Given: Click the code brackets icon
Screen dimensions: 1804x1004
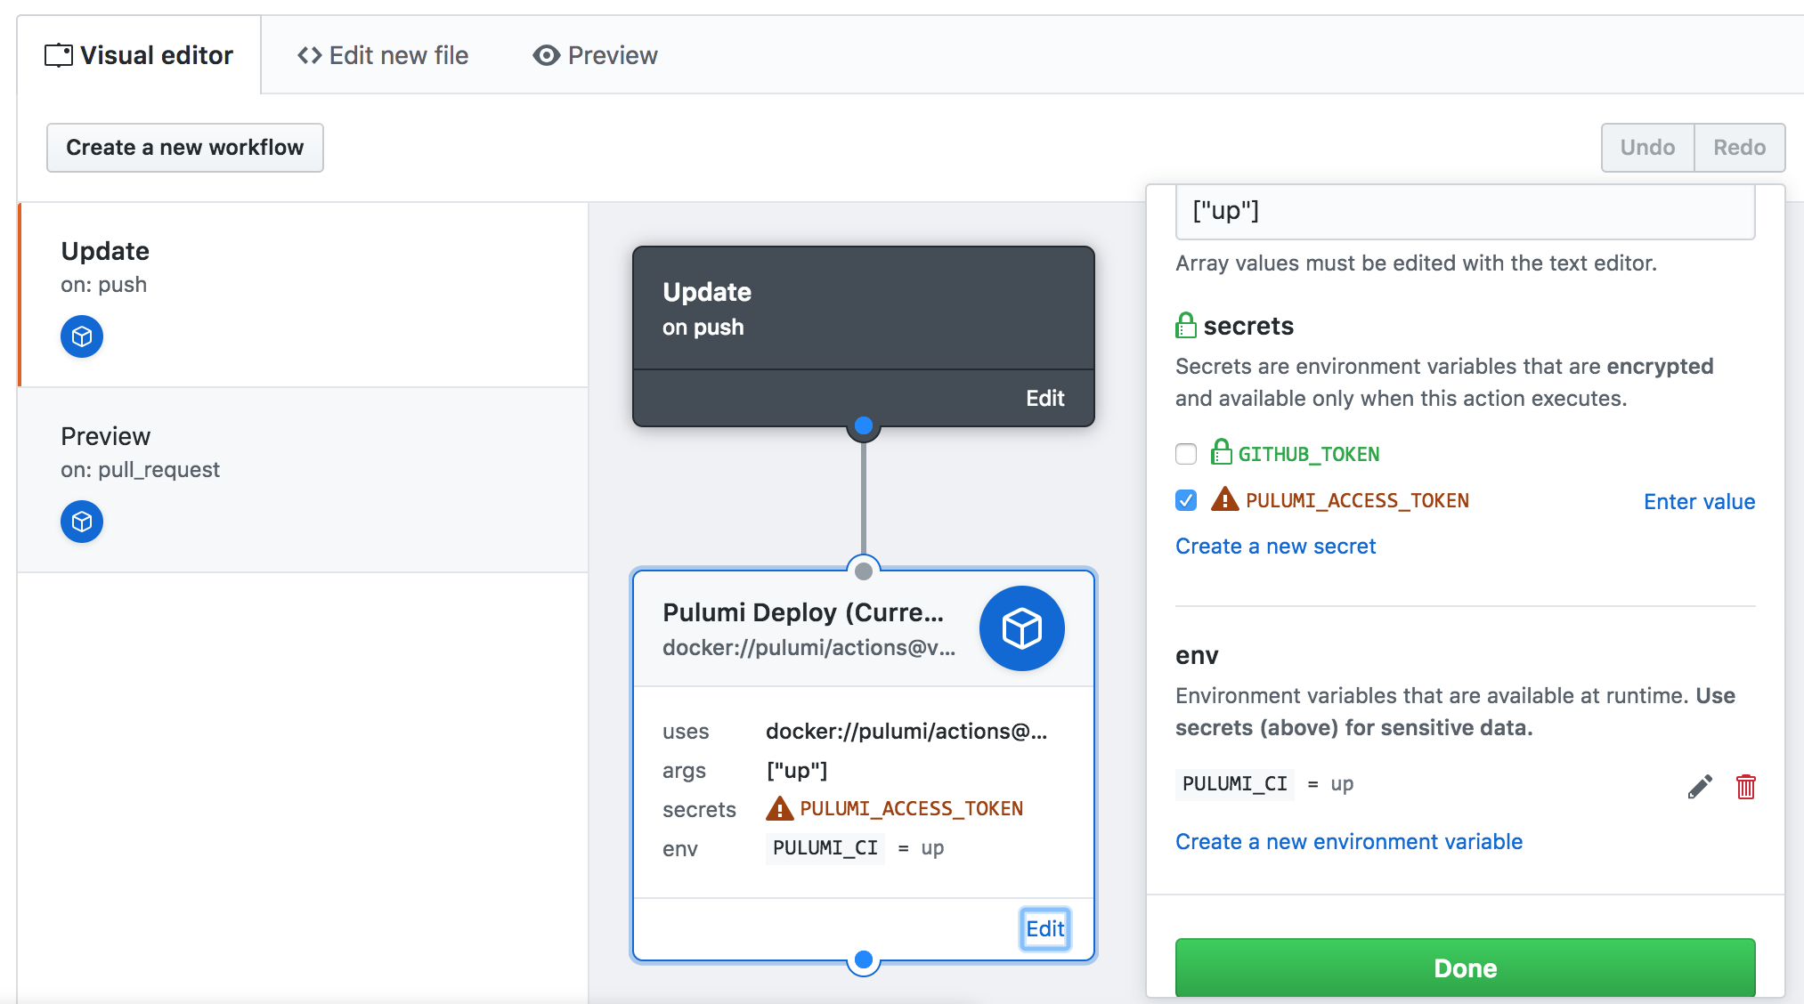Looking at the screenshot, I should 309,55.
